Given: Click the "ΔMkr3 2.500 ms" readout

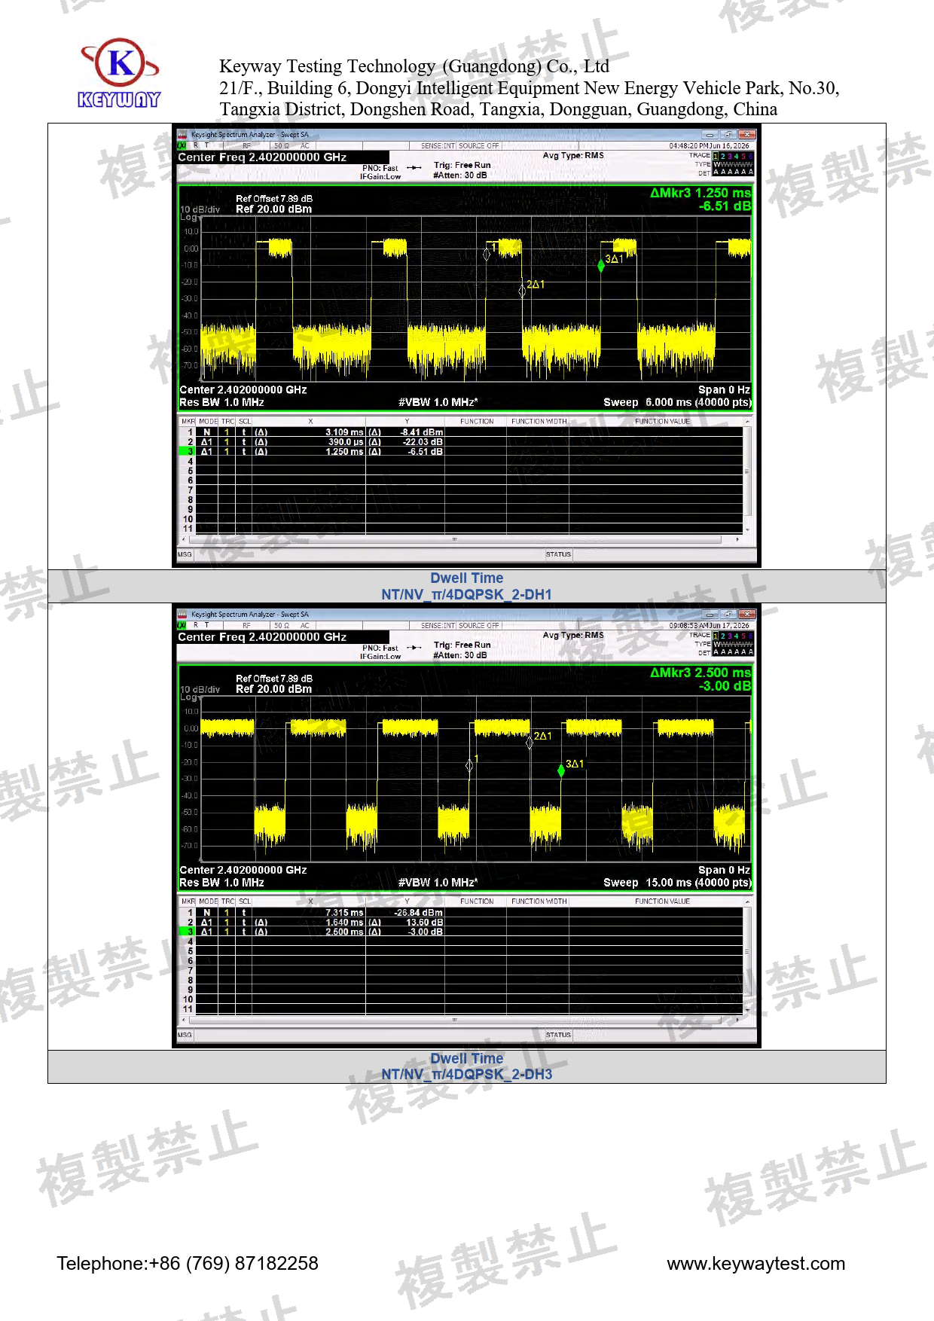Looking at the screenshot, I should click(x=700, y=673).
